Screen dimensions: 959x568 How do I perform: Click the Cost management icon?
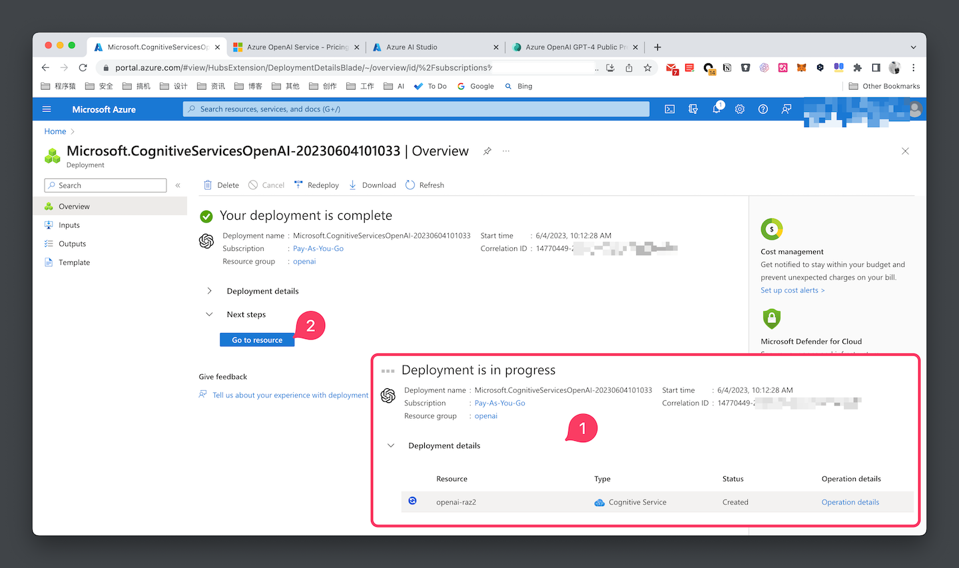coord(771,229)
